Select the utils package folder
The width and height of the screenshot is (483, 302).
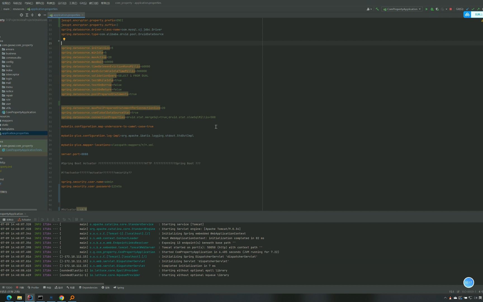pyautogui.click(x=8, y=108)
